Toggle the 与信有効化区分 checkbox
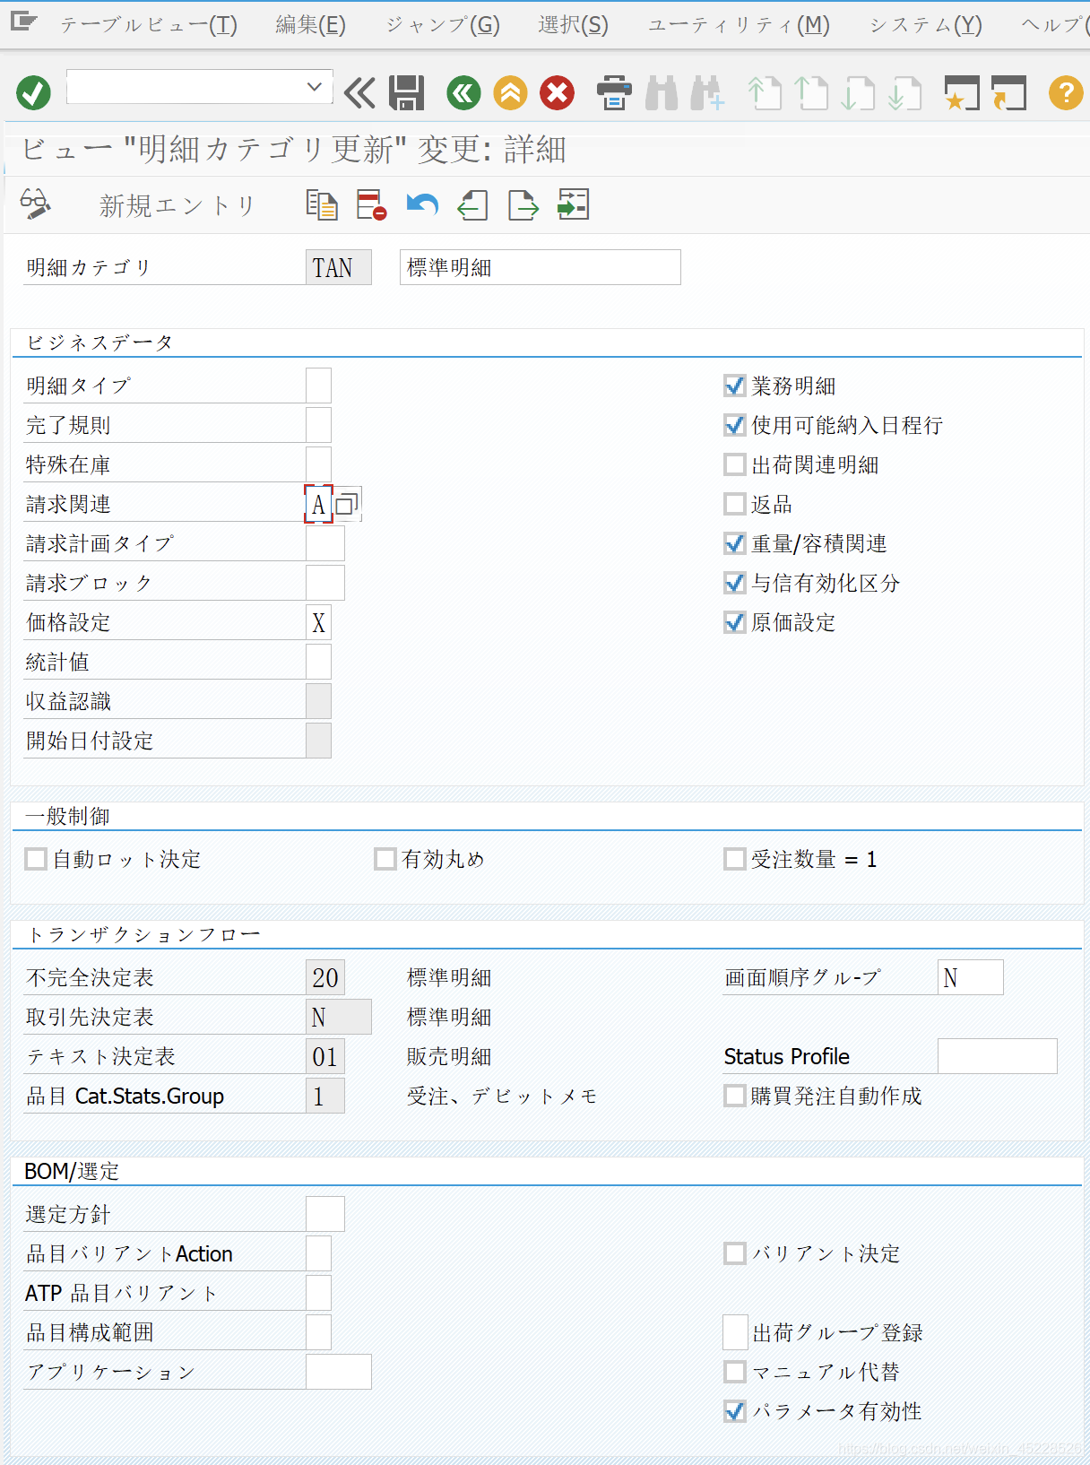 pos(734,583)
